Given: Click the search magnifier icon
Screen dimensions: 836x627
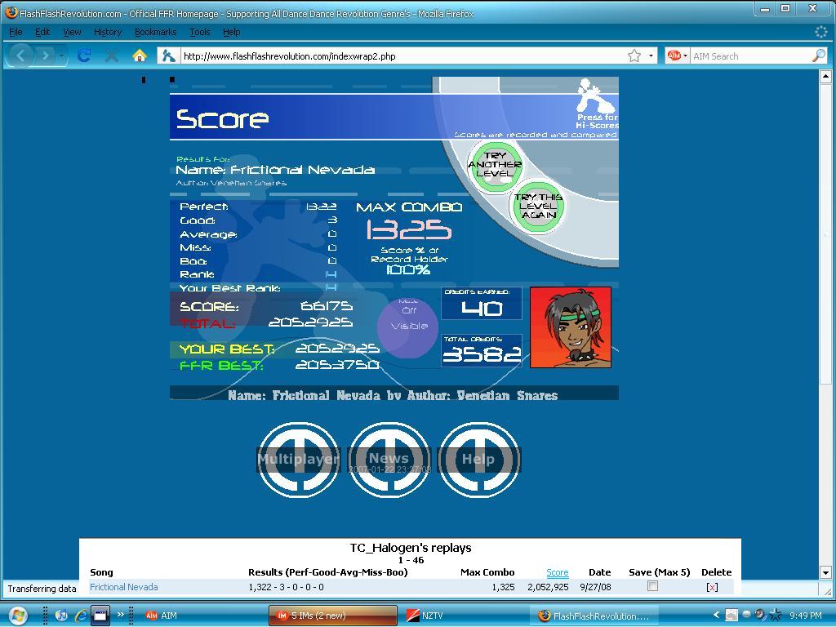Looking at the screenshot, I should coord(818,56).
